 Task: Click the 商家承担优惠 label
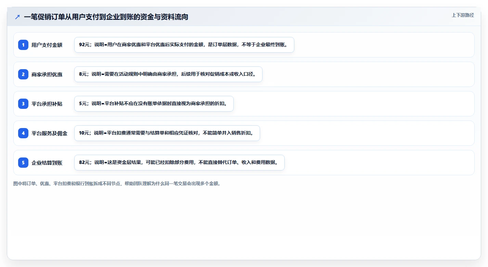(x=47, y=74)
